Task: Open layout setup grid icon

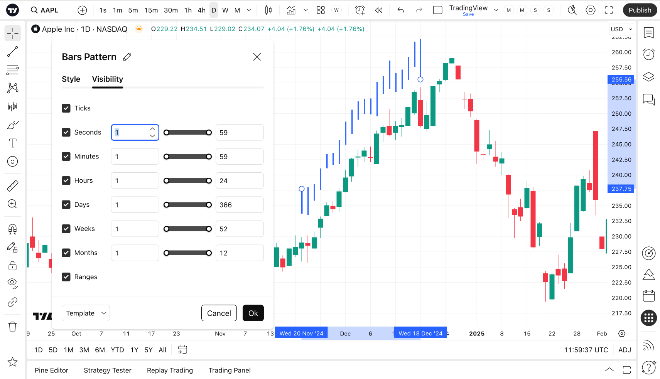Action: (321, 10)
